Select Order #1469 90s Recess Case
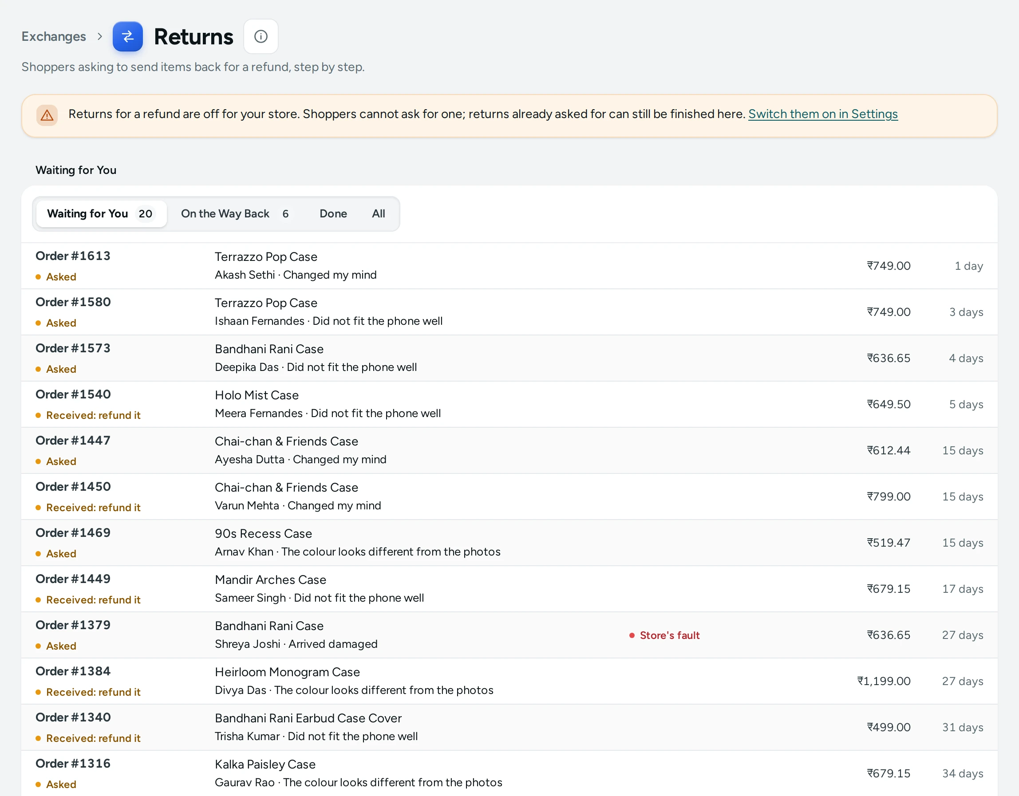This screenshot has width=1019, height=796. click(x=509, y=543)
